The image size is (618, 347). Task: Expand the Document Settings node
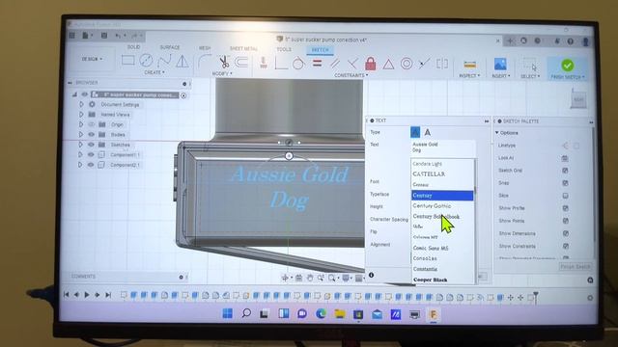click(81, 105)
